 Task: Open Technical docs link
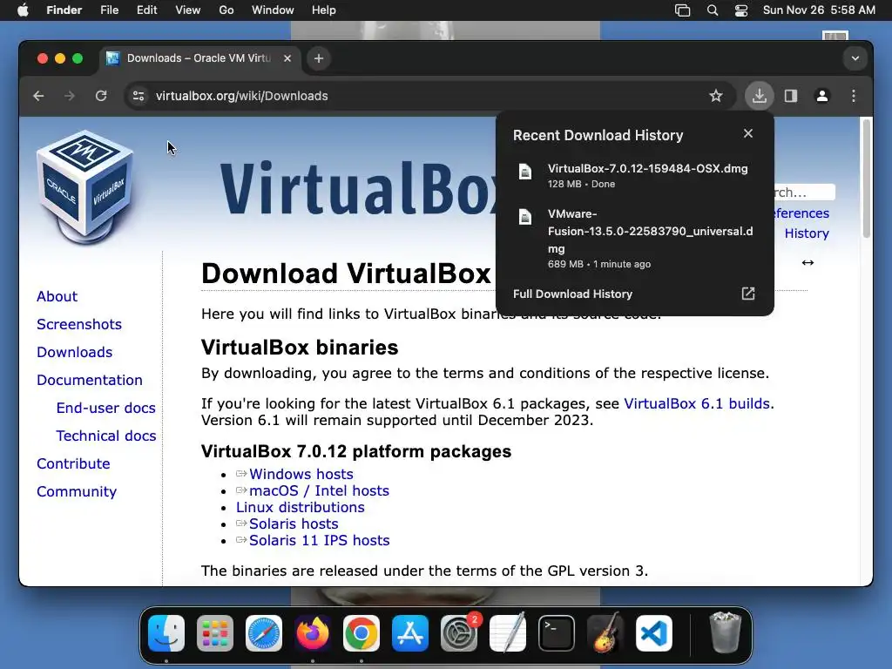point(105,436)
